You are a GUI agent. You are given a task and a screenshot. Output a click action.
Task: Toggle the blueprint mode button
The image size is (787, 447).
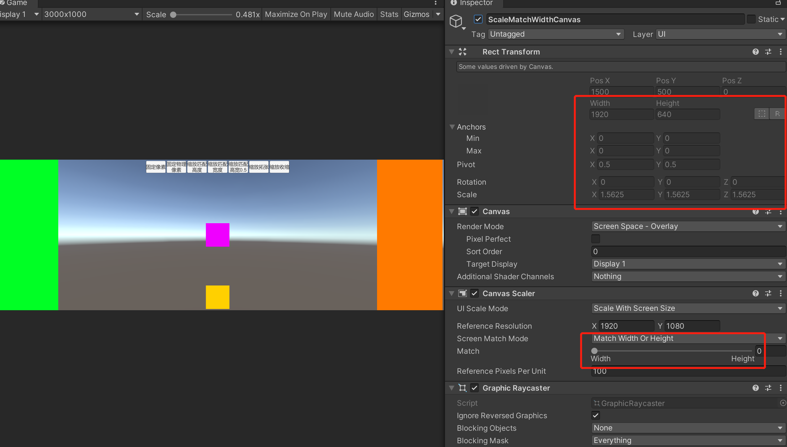(762, 114)
